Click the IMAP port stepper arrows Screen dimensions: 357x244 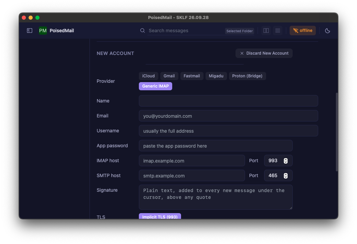click(286, 161)
